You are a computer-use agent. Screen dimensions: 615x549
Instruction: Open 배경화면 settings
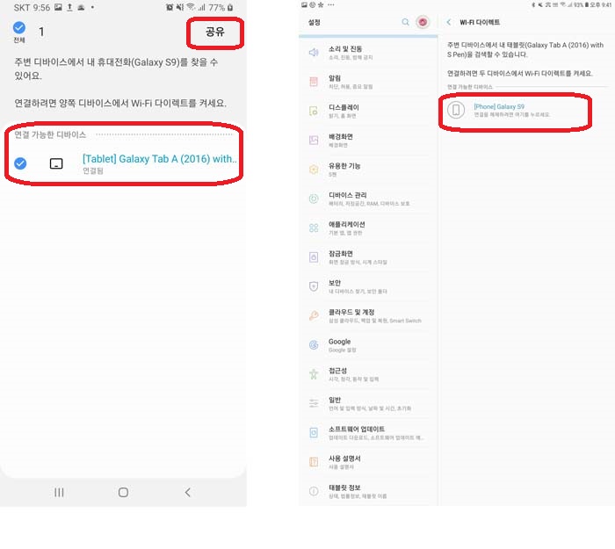pos(368,140)
